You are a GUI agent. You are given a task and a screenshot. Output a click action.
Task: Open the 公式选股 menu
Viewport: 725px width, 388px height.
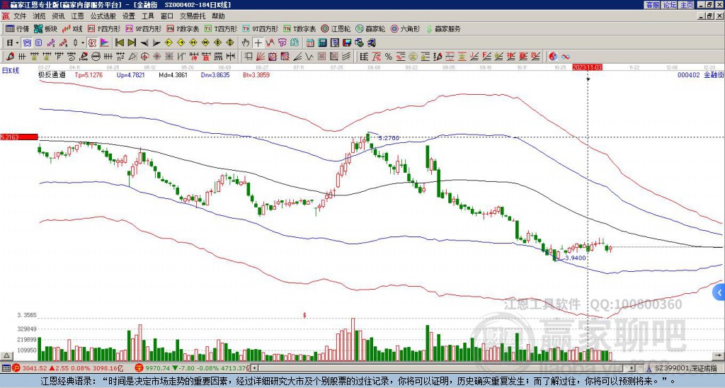click(103, 16)
